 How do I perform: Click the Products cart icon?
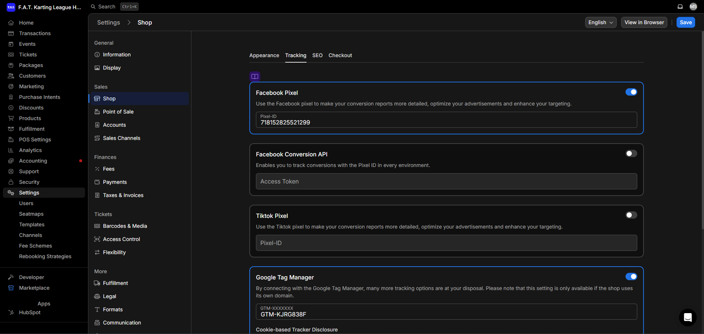pos(11,118)
